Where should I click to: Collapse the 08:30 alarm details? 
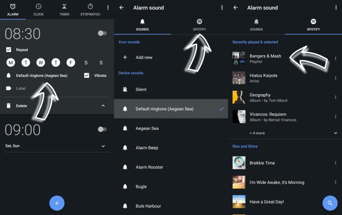pyautogui.click(x=103, y=106)
